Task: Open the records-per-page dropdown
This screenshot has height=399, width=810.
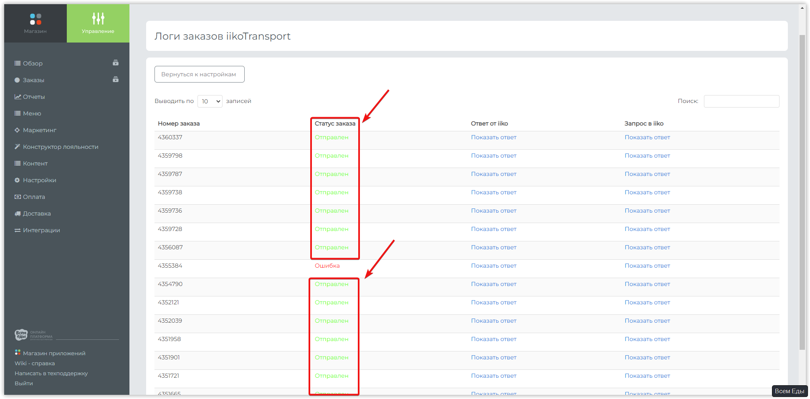Action: (210, 101)
